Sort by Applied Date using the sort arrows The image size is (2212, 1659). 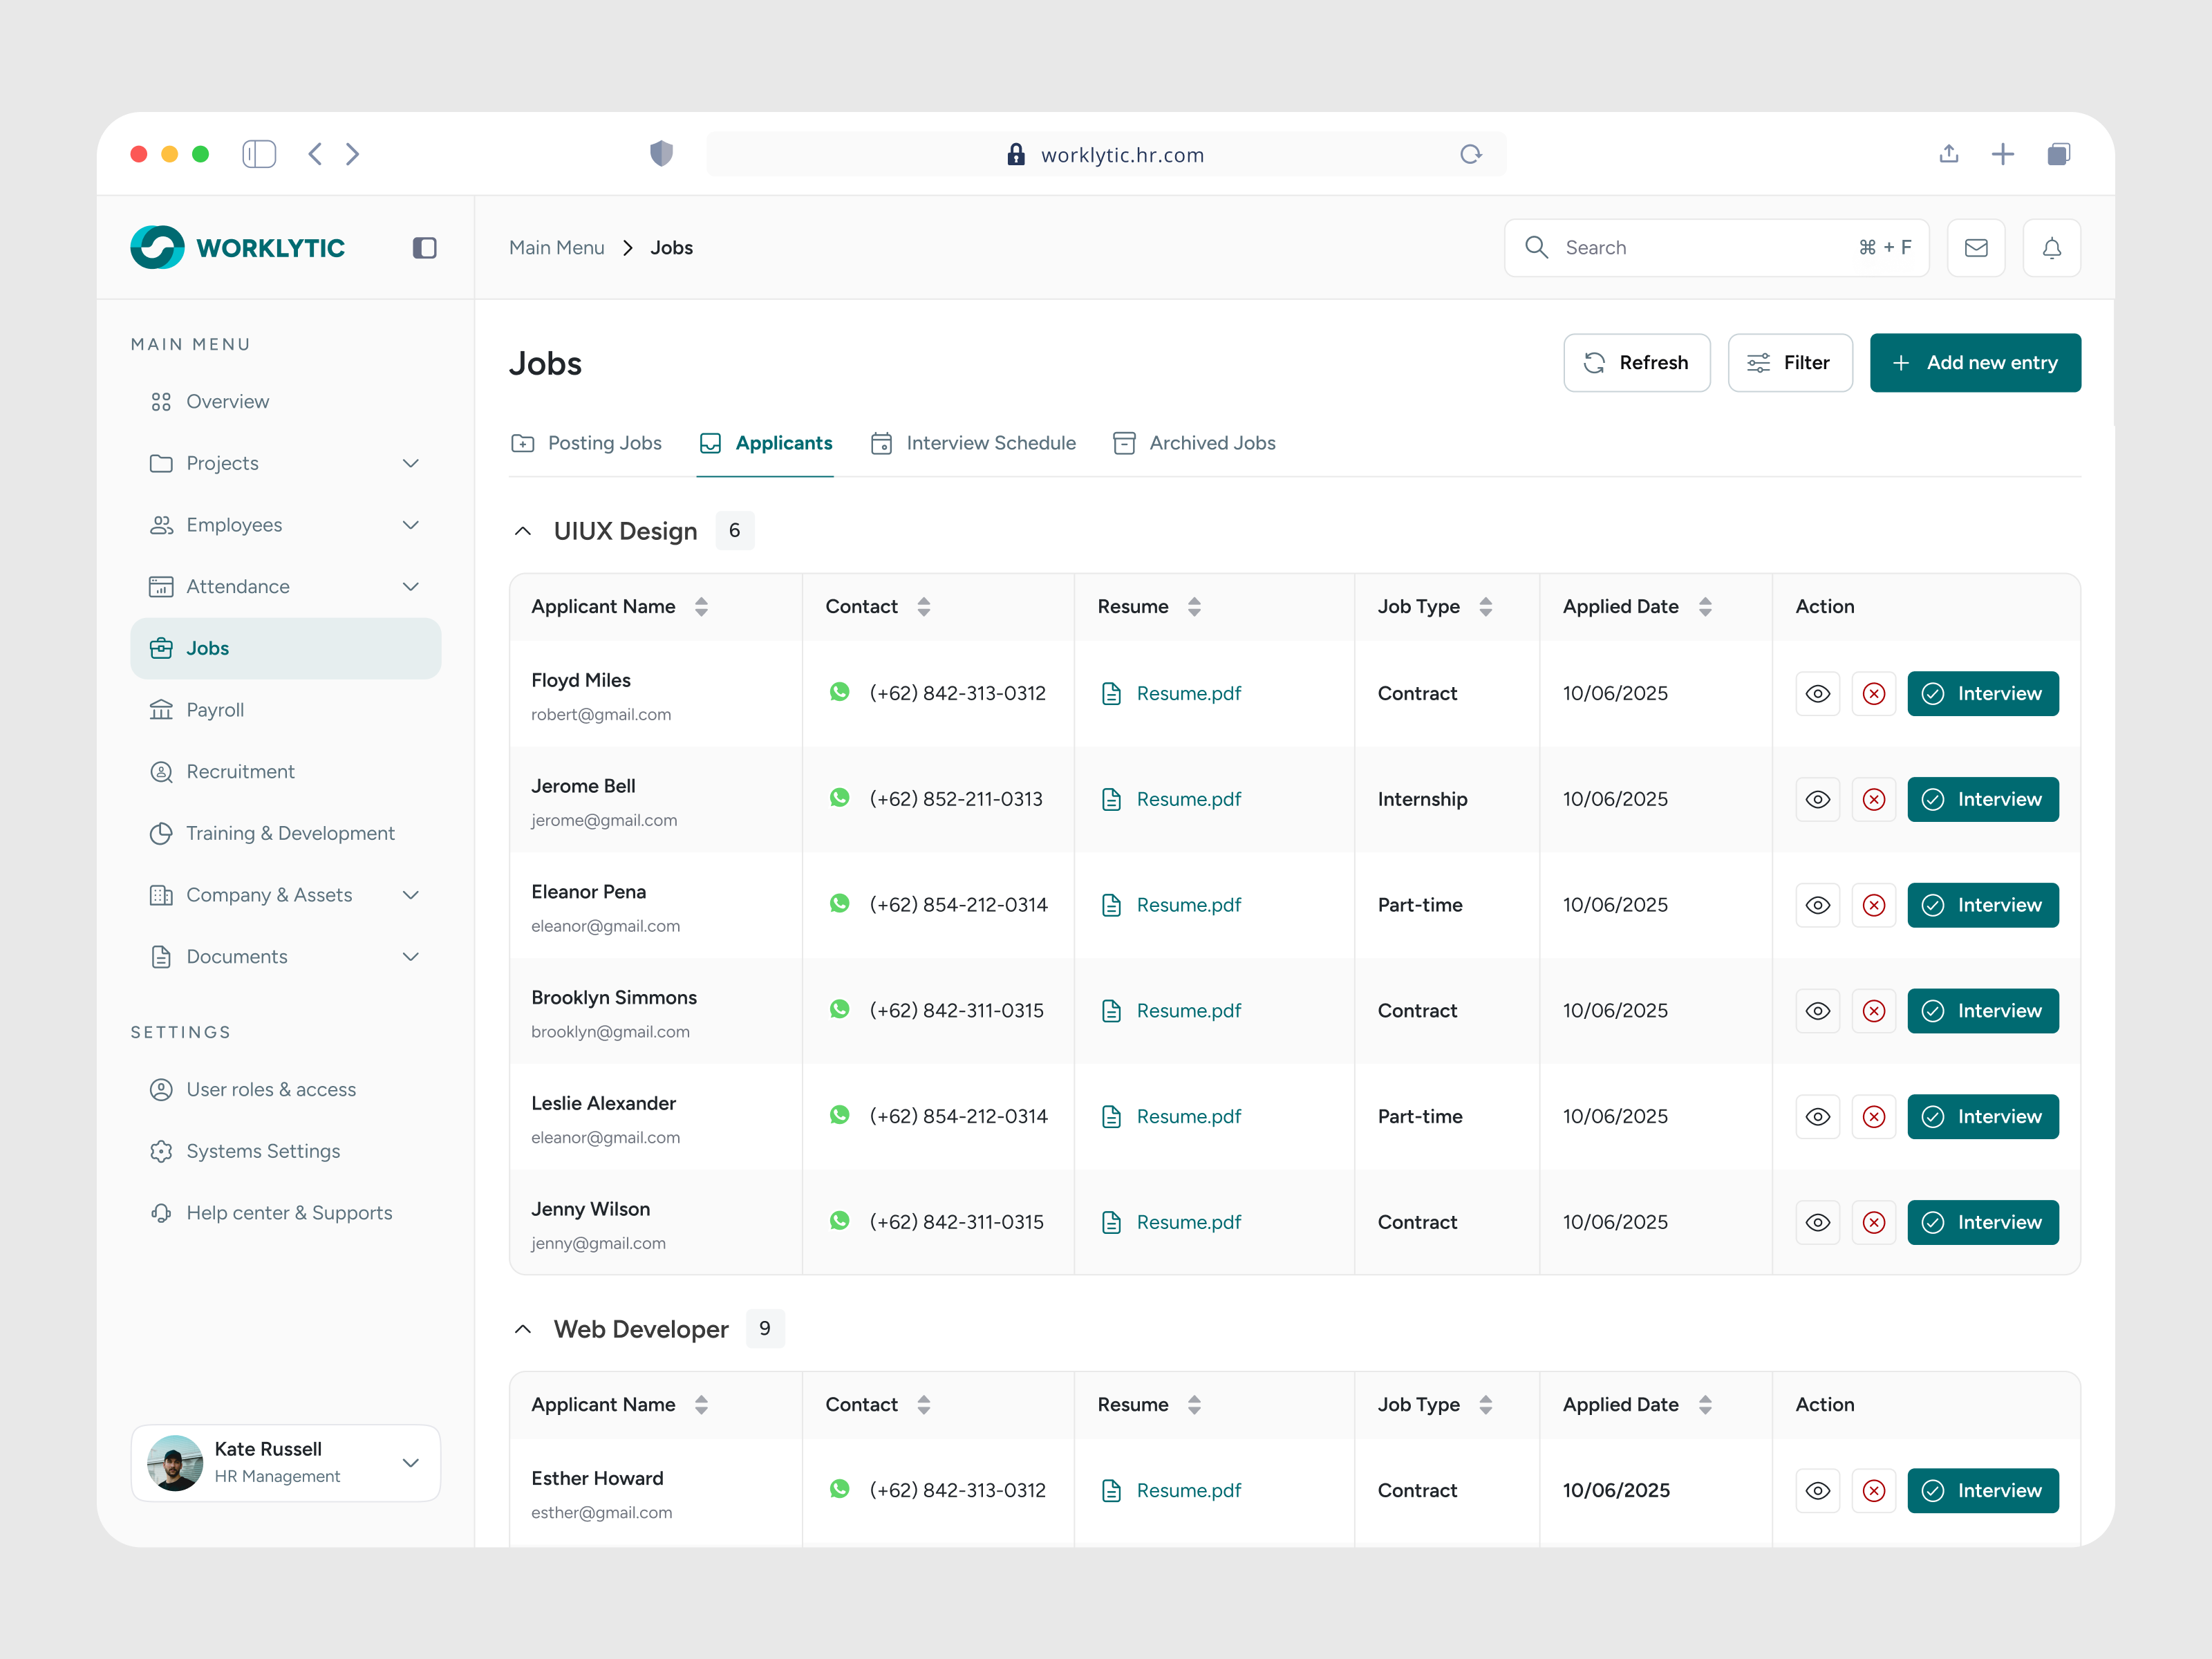pos(1706,606)
